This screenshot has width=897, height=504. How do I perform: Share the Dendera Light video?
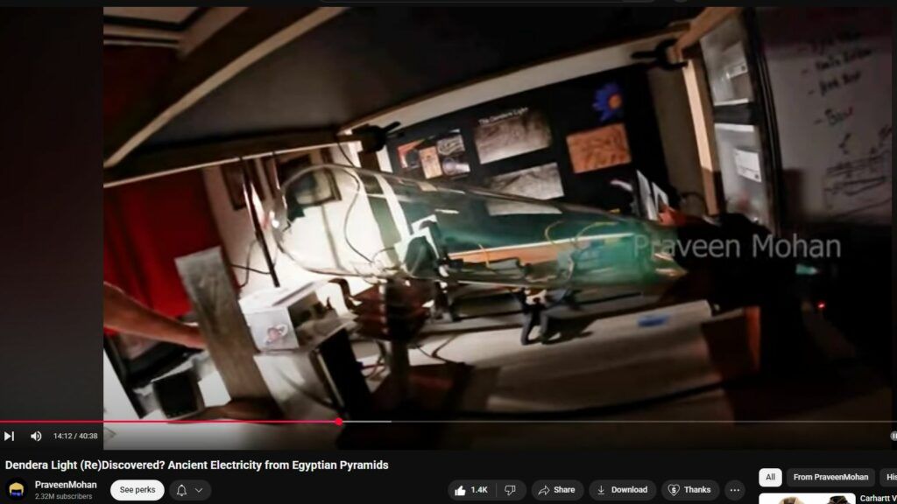(556, 490)
